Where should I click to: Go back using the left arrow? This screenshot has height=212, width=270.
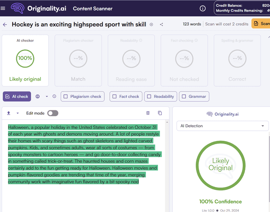[5, 25]
